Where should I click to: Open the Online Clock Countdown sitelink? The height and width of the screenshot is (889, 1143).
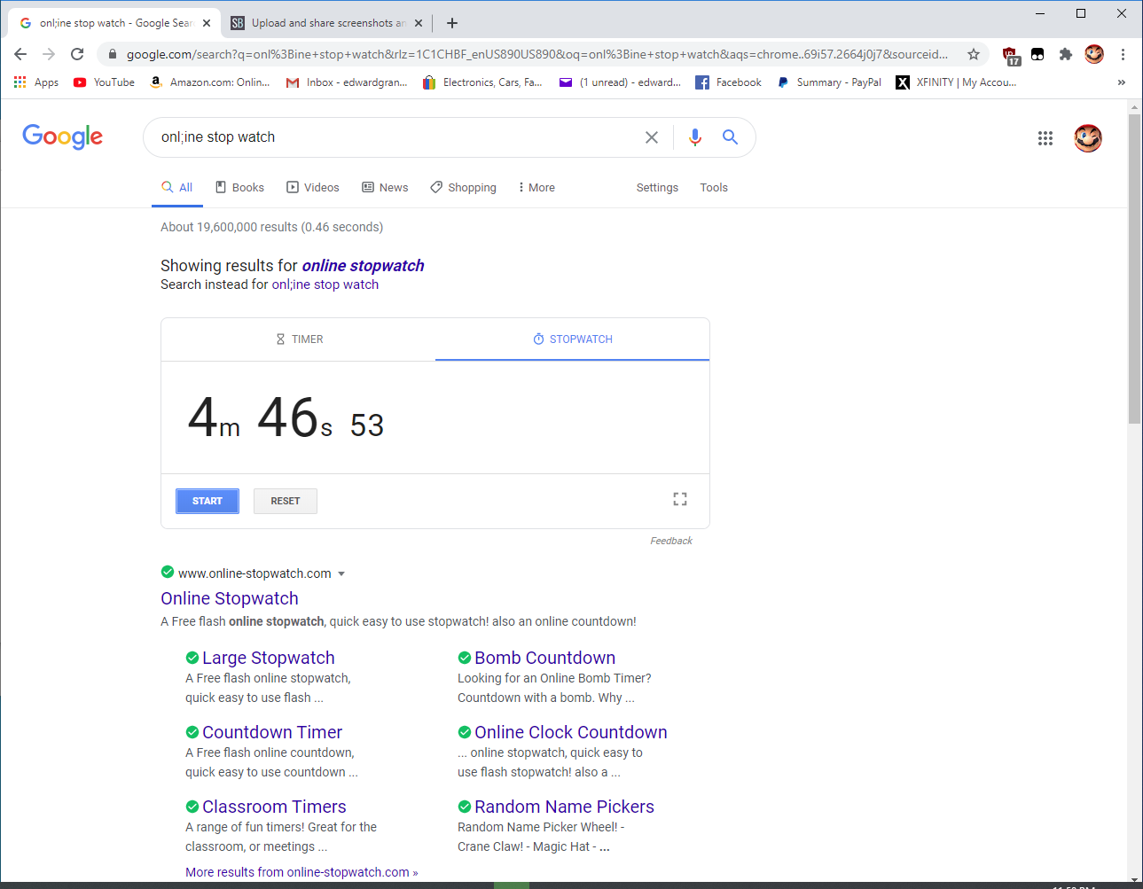(x=571, y=732)
